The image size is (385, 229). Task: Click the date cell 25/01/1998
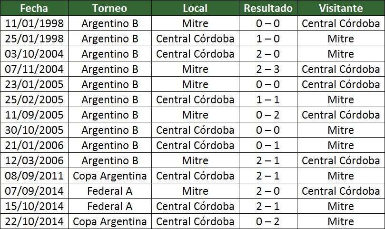coord(34,39)
